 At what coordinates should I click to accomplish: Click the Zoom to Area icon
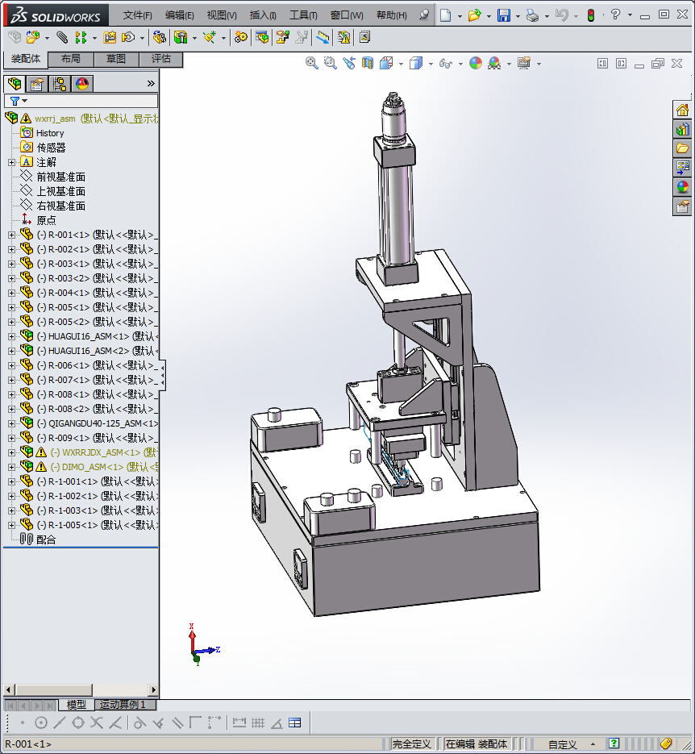pos(331,63)
